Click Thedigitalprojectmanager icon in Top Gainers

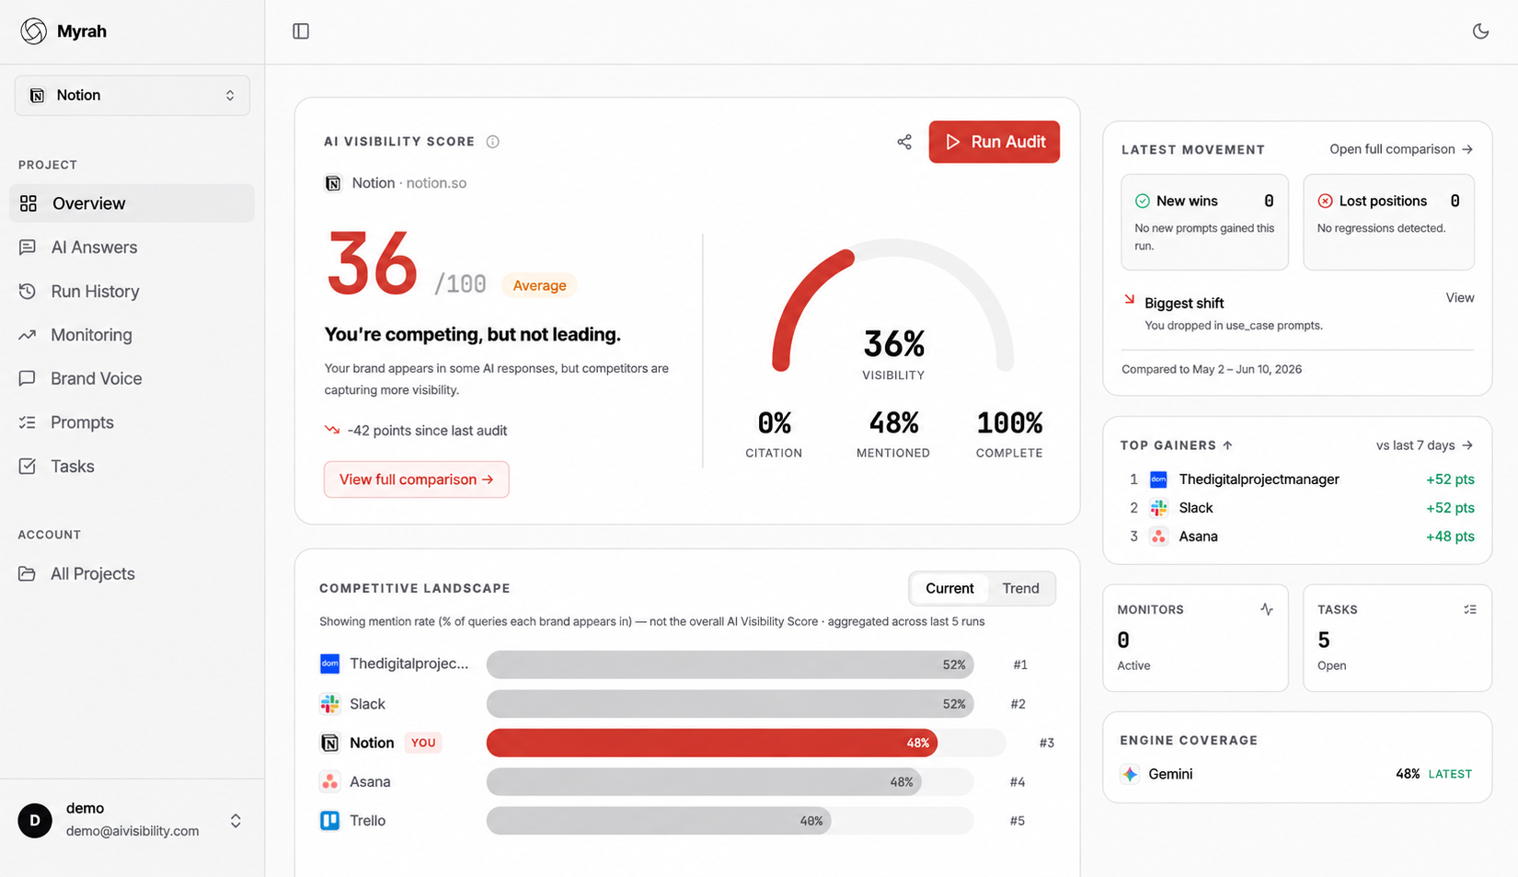pos(1159,479)
